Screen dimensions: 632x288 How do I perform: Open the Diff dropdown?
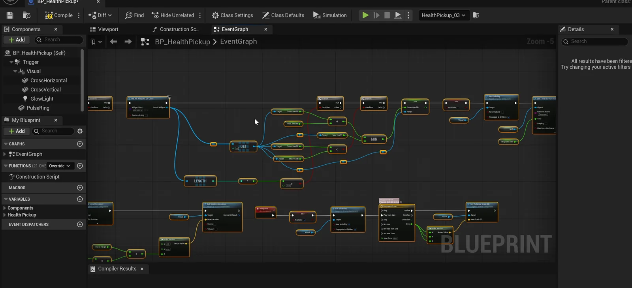click(x=100, y=15)
